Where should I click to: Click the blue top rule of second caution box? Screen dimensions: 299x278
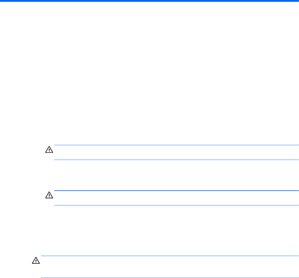tap(174, 191)
